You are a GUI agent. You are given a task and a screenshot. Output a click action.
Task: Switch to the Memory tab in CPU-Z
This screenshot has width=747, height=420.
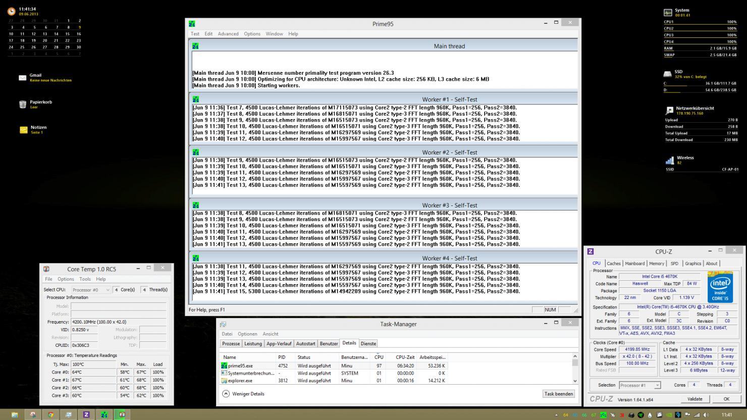coord(657,264)
